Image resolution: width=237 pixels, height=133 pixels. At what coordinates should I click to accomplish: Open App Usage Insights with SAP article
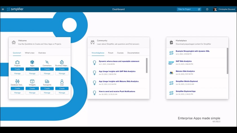[117, 71]
